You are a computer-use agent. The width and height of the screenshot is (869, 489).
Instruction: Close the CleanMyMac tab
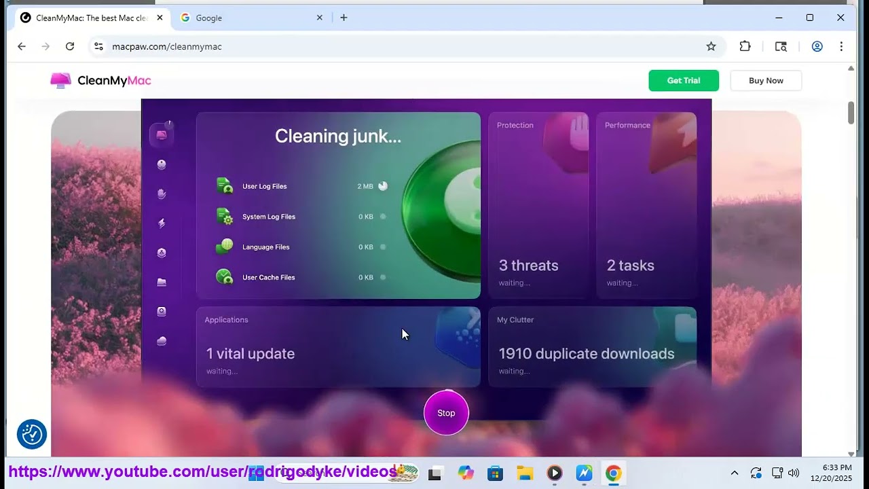coord(160,18)
